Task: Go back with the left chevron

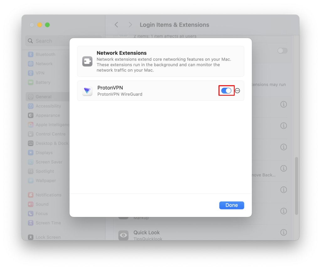Action: tap(116, 25)
